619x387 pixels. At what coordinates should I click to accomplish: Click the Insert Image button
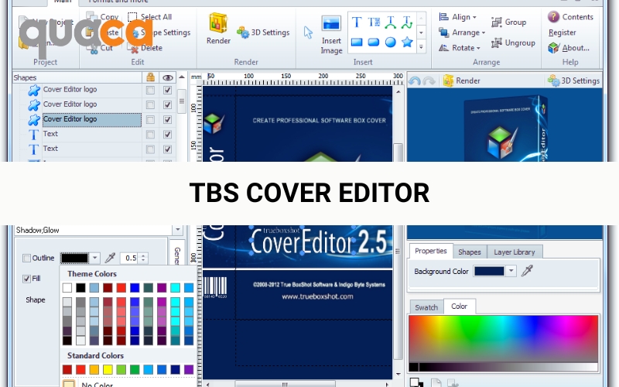click(331, 35)
